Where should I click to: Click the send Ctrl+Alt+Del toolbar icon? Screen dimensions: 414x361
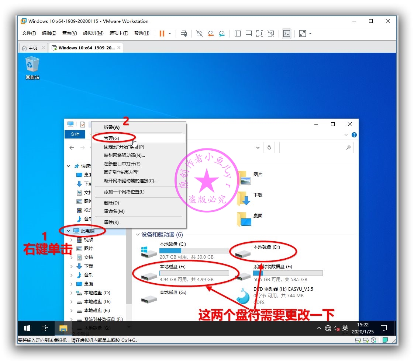pos(184,34)
